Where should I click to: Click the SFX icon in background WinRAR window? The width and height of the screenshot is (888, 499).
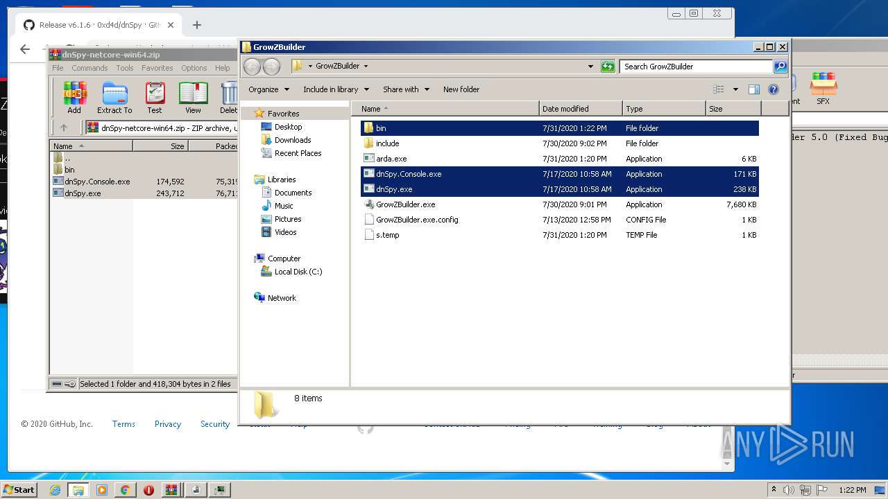[x=823, y=88]
